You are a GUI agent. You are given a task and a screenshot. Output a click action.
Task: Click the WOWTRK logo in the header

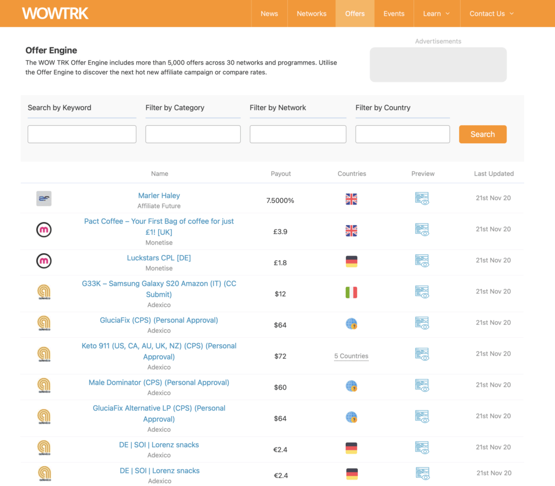click(55, 14)
